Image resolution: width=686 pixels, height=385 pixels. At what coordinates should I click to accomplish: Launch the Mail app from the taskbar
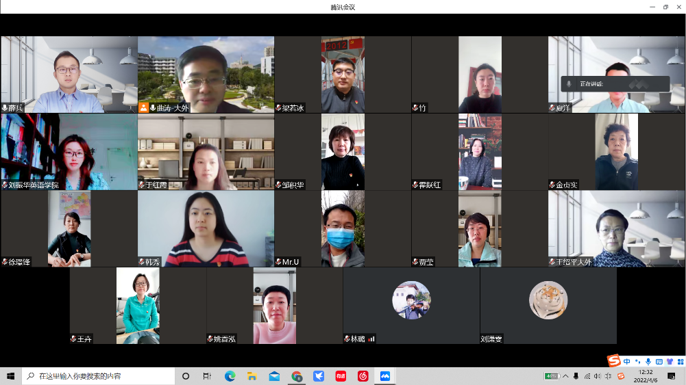coord(274,376)
